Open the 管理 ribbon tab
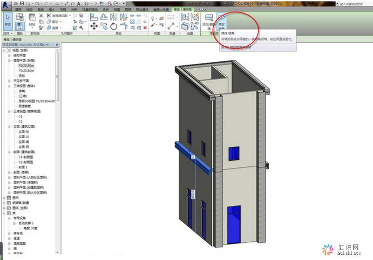 pos(128,9)
